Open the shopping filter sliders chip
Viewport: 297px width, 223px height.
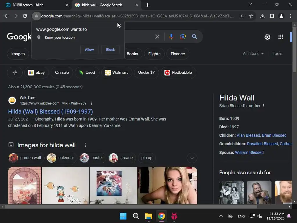[15, 72]
